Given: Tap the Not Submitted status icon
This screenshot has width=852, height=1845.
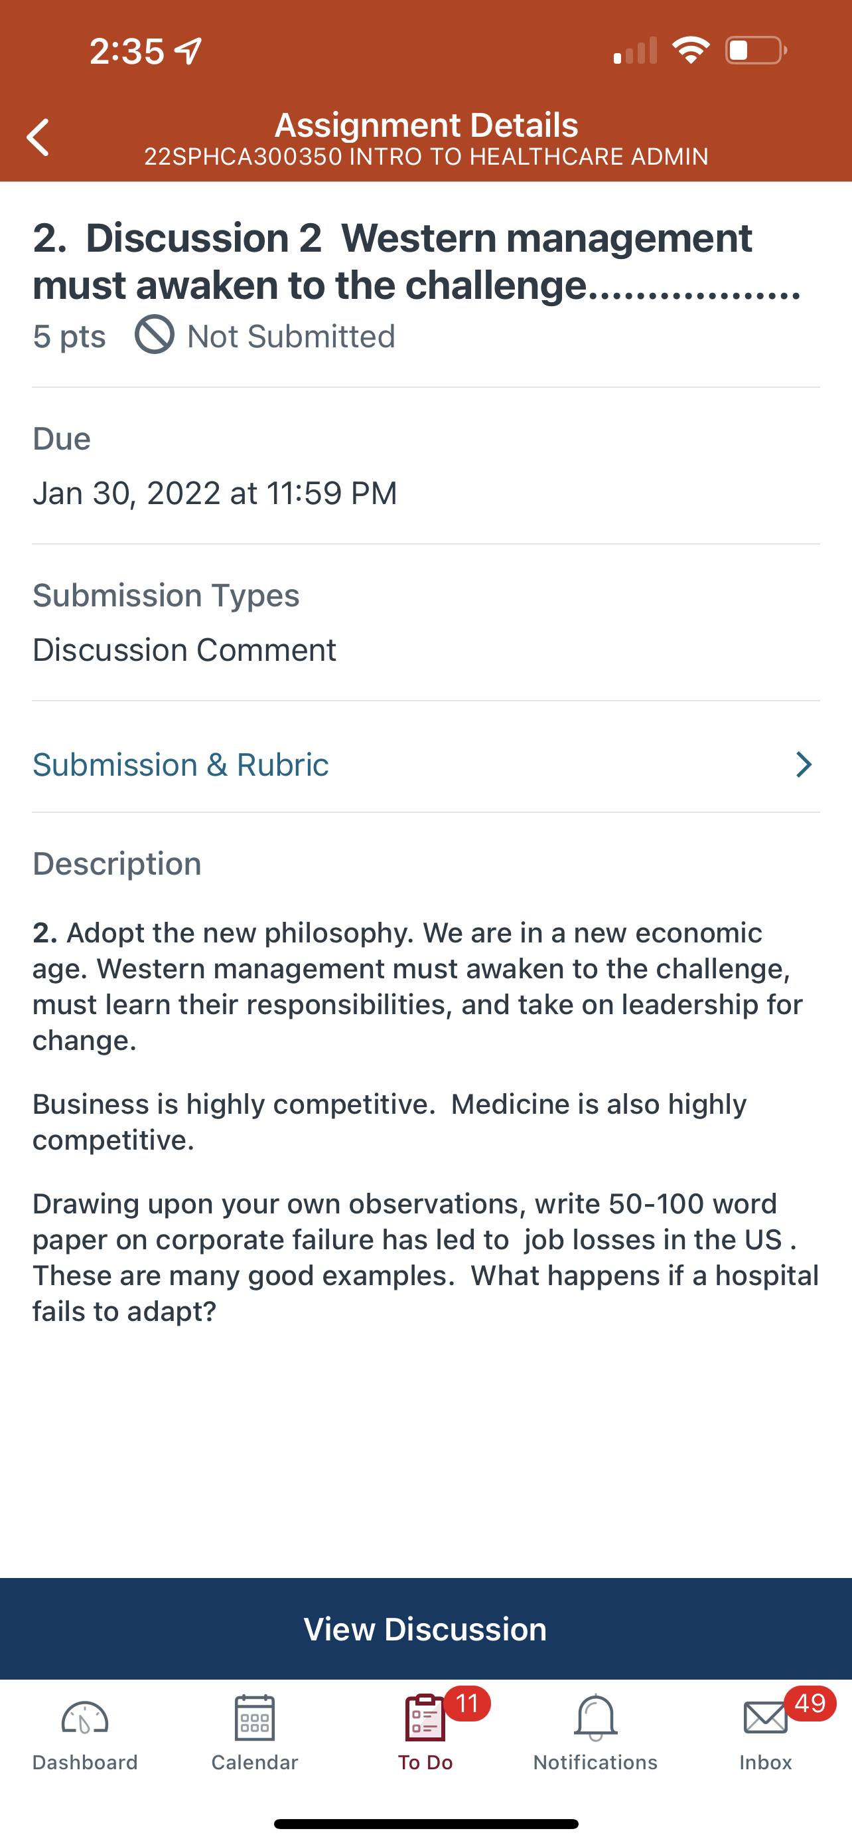Looking at the screenshot, I should coord(155,335).
